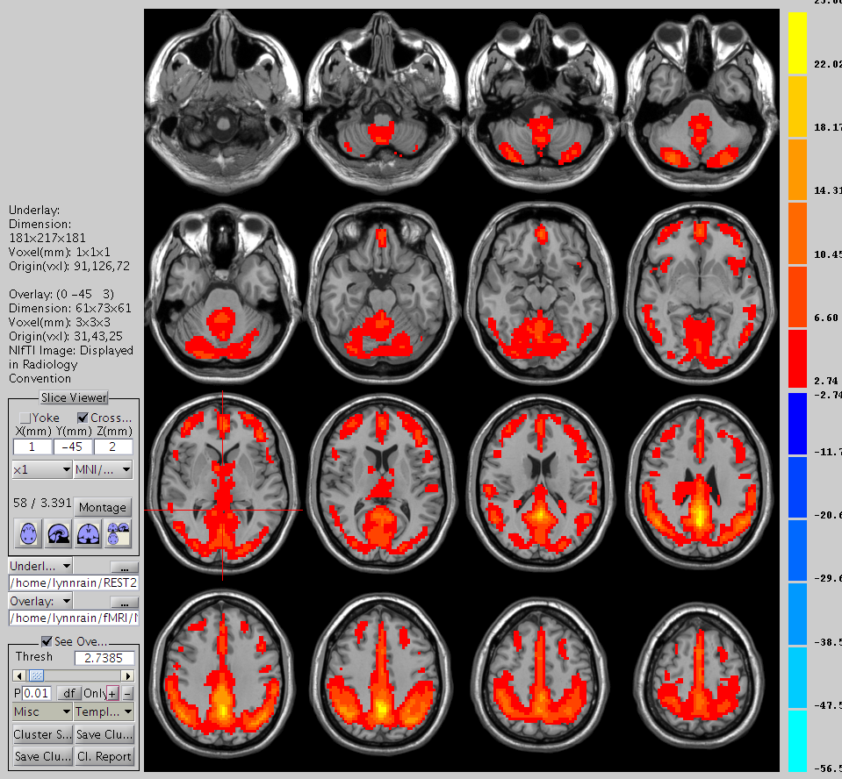Click the Slice Viewer title button

point(74,397)
